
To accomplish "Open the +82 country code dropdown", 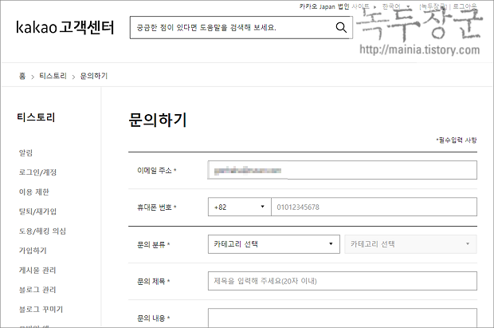I will coord(240,207).
